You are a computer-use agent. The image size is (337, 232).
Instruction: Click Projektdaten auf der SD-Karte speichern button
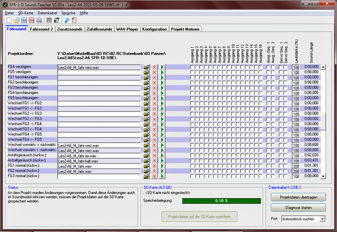199,217
